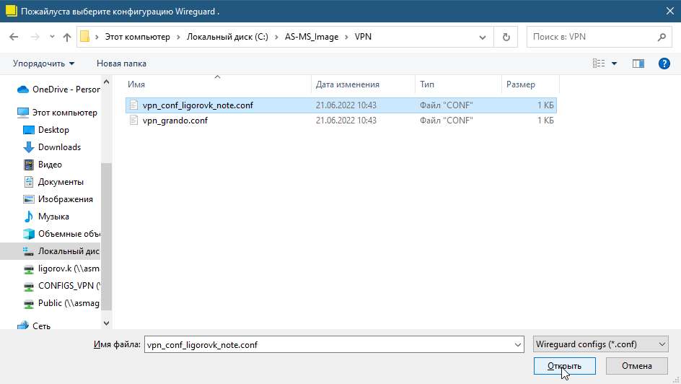Screen dimensions: 681x384
Task: Click the vpn_grando.conf file icon
Action: [x=133, y=121]
